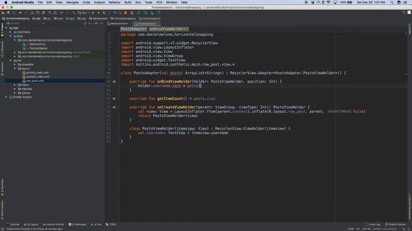Toggle the Favorites side tab
Image resolution: width=412 pixels, height=231 pixels.
(2, 188)
